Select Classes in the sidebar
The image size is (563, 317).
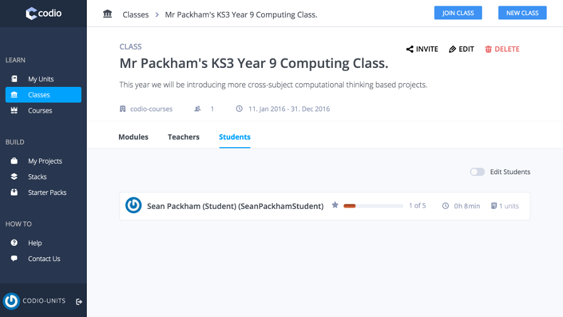43,95
